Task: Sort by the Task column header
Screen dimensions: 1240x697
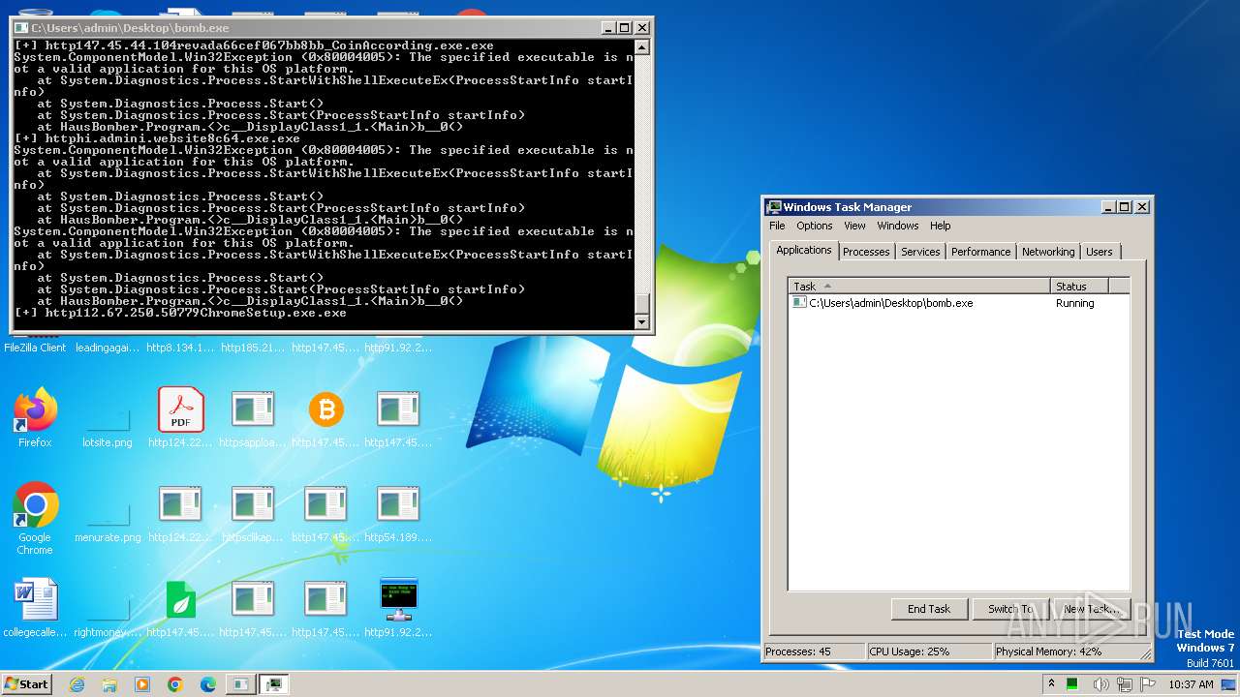Action: point(919,286)
